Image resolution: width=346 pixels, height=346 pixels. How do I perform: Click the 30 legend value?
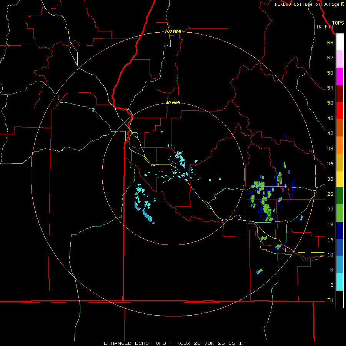(330, 179)
